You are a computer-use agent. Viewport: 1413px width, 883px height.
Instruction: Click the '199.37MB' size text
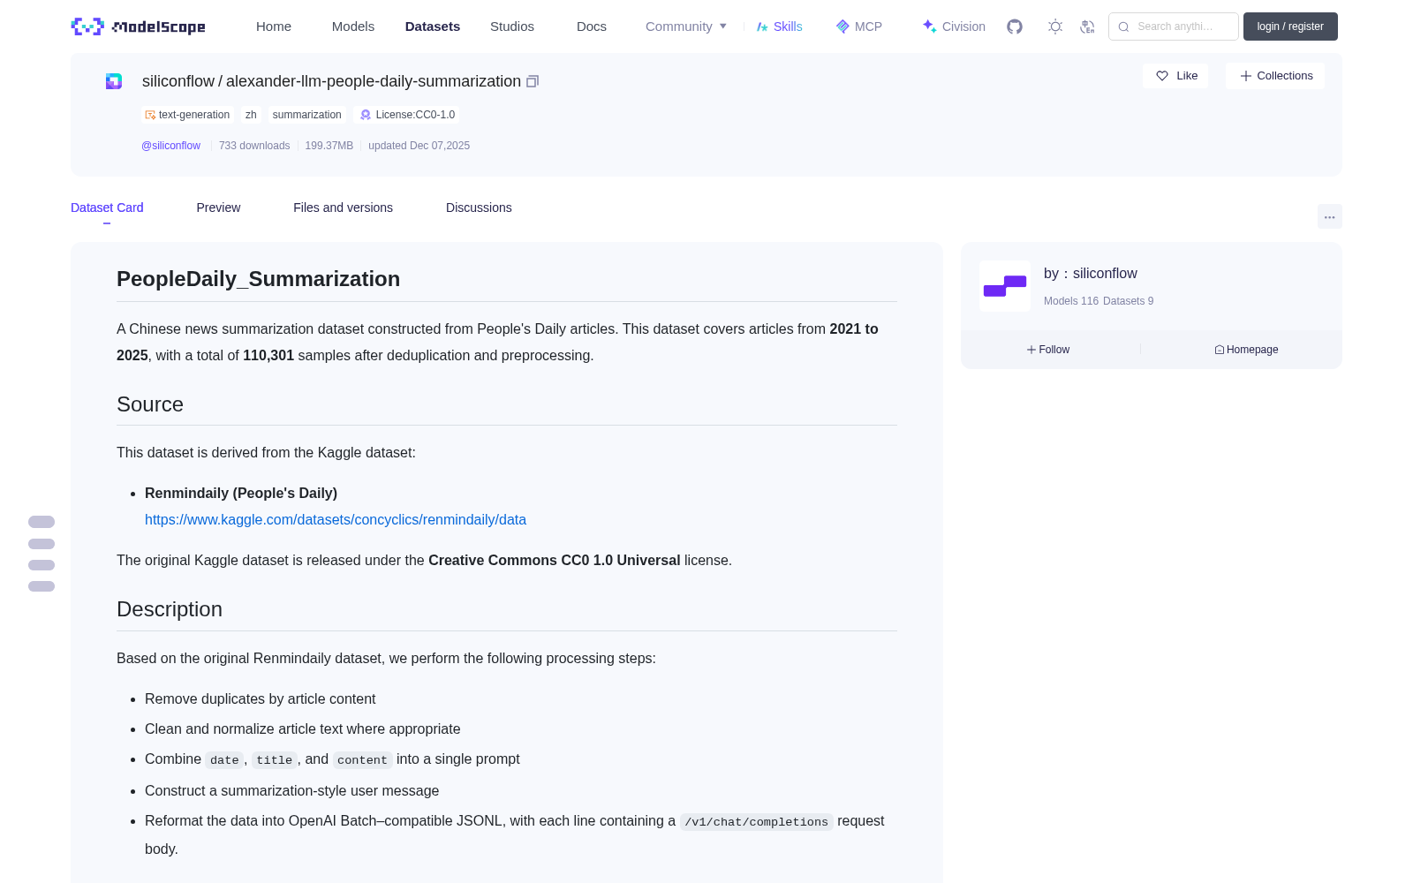pyautogui.click(x=329, y=146)
